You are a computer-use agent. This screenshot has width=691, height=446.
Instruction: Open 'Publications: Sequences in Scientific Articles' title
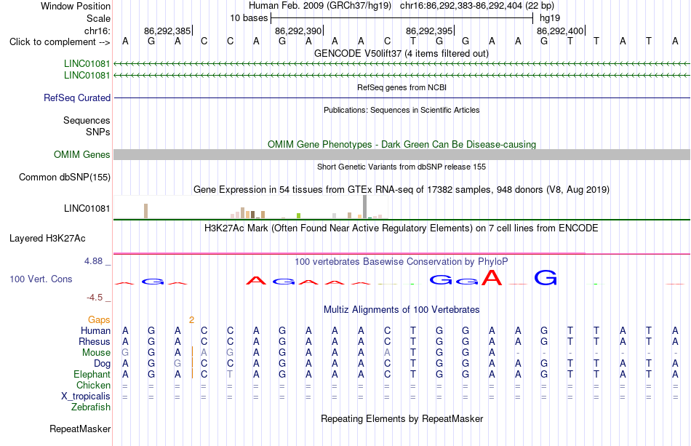402,110
